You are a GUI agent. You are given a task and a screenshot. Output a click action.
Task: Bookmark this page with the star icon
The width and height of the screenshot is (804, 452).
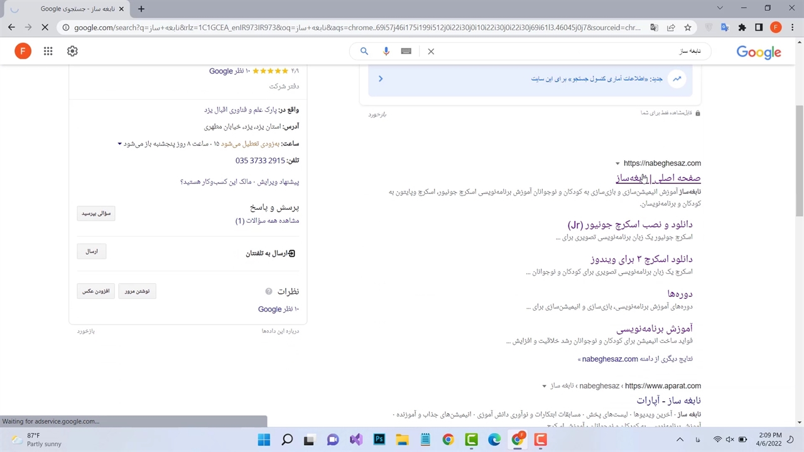point(688,28)
